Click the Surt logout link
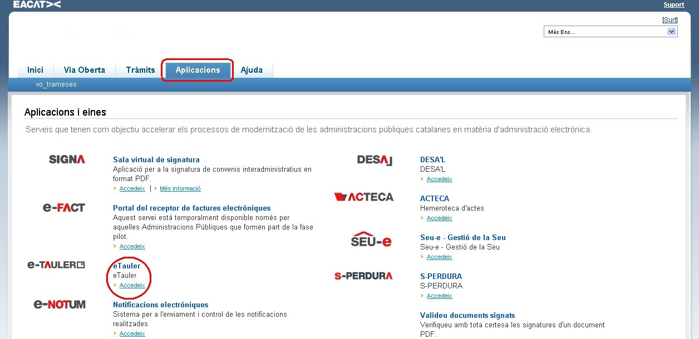The image size is (699, 339). pos(670,19)
